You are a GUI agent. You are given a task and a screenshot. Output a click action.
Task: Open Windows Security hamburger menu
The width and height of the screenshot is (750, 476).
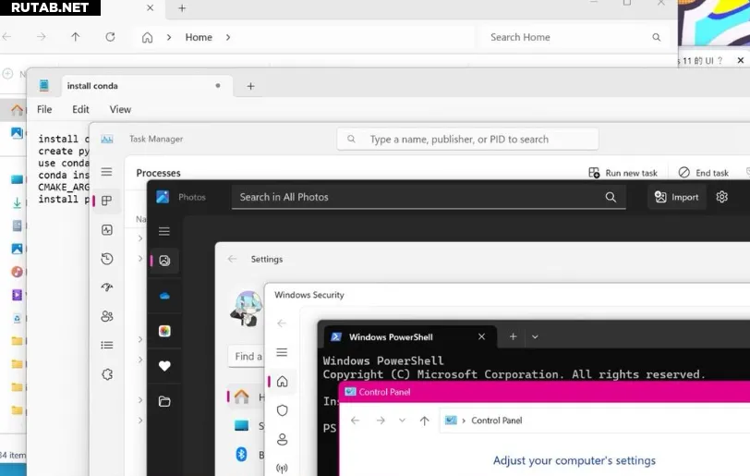coord(282,352)
